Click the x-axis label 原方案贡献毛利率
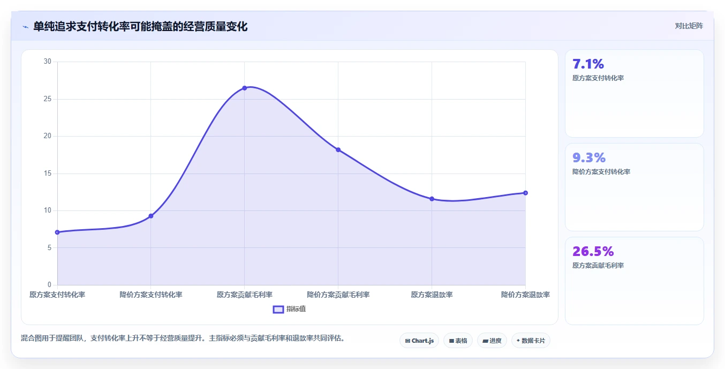This screenshot has height=369, width=725. [245, 295]
